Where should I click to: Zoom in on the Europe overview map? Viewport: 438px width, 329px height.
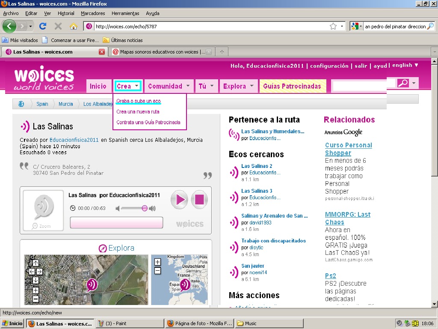click(x=157, y=262)
